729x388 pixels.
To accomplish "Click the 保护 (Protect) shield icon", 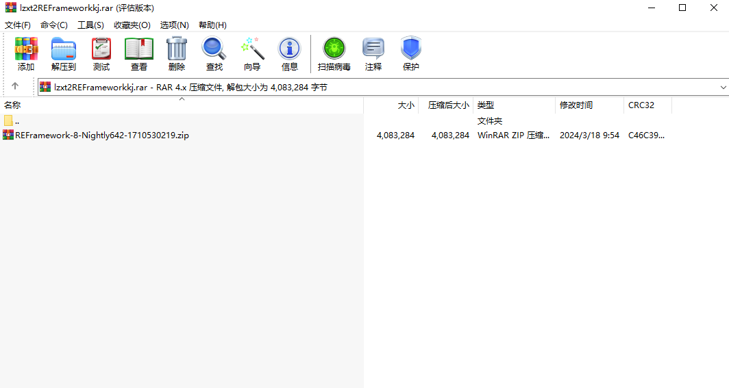I will [x=411, y=54].
